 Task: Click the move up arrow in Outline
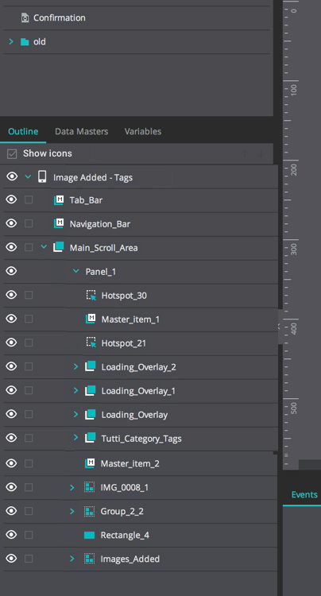coord(245,153)
